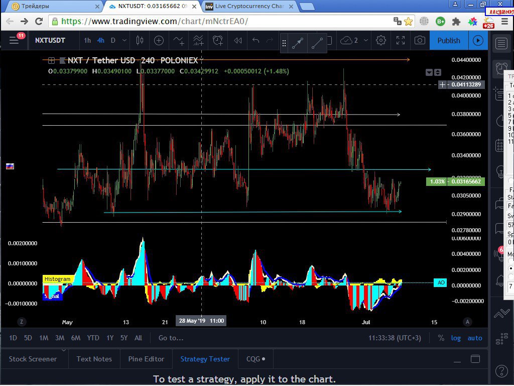
Task: Grab the floating drawing toolbar handle
Action: coord(284,43)
